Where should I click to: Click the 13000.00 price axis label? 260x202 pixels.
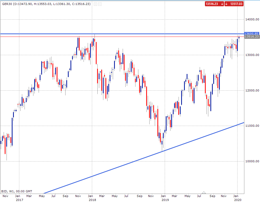click(x=252, y=55)
